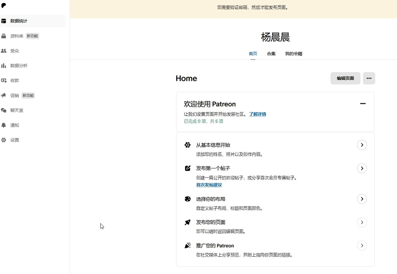This screenshot has width=397, height=274.
Task: Click the text 让我们设置页面并开始发展社区。
Action: (216, 114)
